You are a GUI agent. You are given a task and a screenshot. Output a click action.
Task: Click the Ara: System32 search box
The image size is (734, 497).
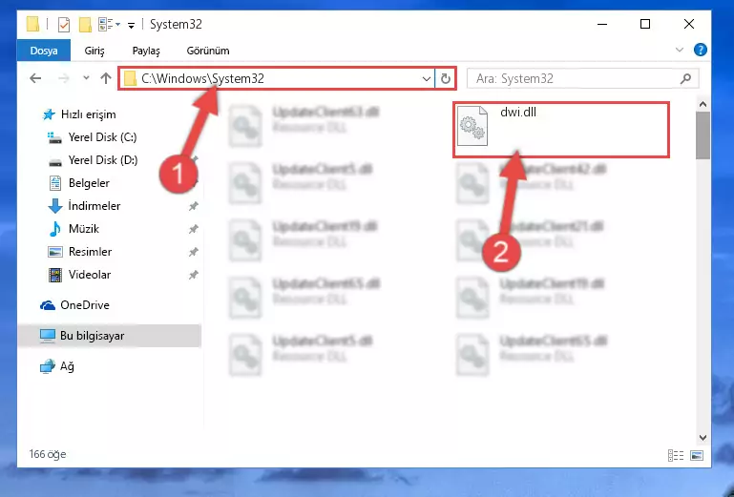(583, 78)
